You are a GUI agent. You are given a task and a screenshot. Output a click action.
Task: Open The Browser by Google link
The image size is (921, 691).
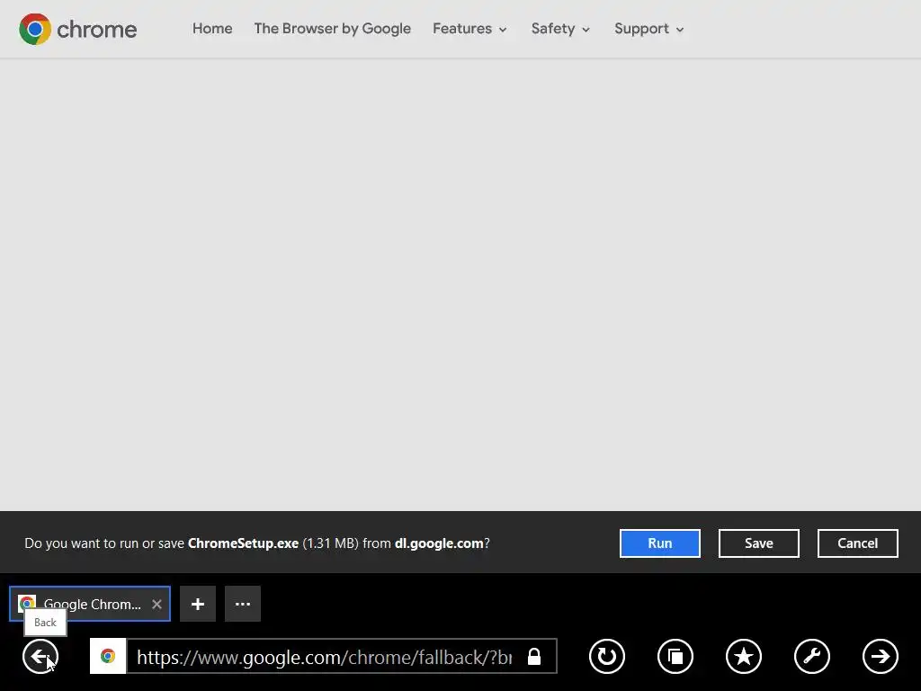pyautogui.click(x=333, y=29)
